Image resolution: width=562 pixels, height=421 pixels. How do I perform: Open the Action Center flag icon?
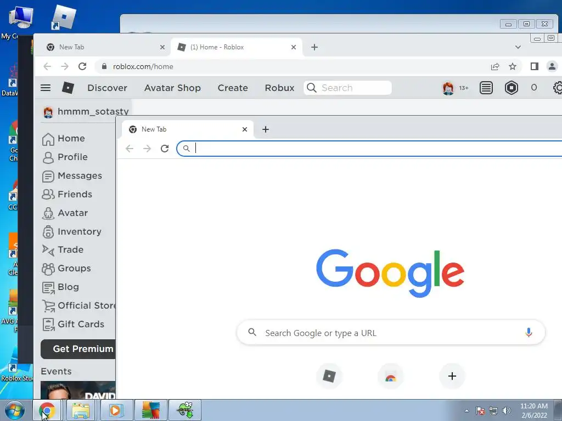click(x=480, y=411)
